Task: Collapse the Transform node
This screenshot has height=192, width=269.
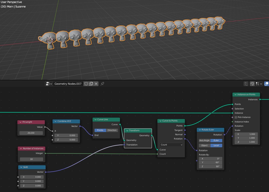Action: 127,130
